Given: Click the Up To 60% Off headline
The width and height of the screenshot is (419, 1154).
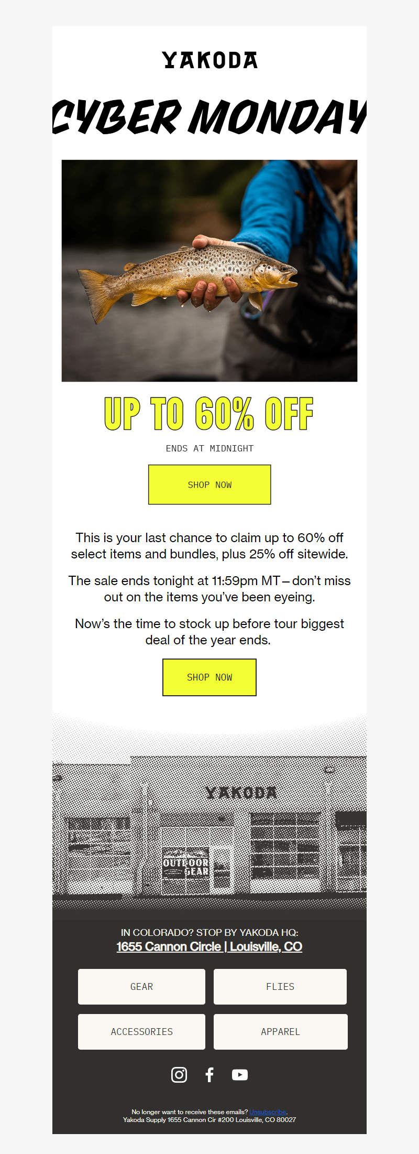Looking at the screenshot, I should point(210,414).
